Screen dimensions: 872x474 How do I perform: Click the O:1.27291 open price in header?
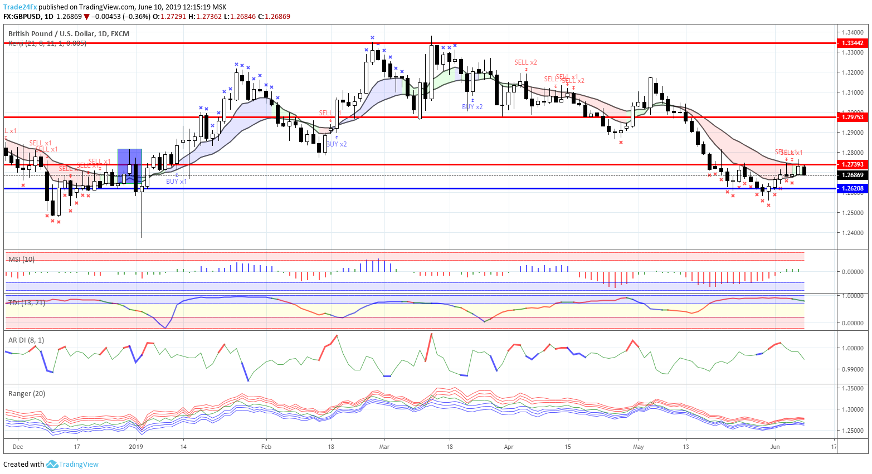click(x=170, y=17)
